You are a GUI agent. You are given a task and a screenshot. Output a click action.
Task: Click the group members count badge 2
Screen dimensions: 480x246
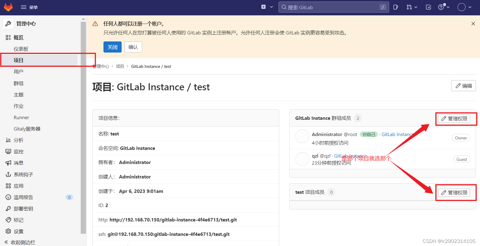[x=358, y=118]
